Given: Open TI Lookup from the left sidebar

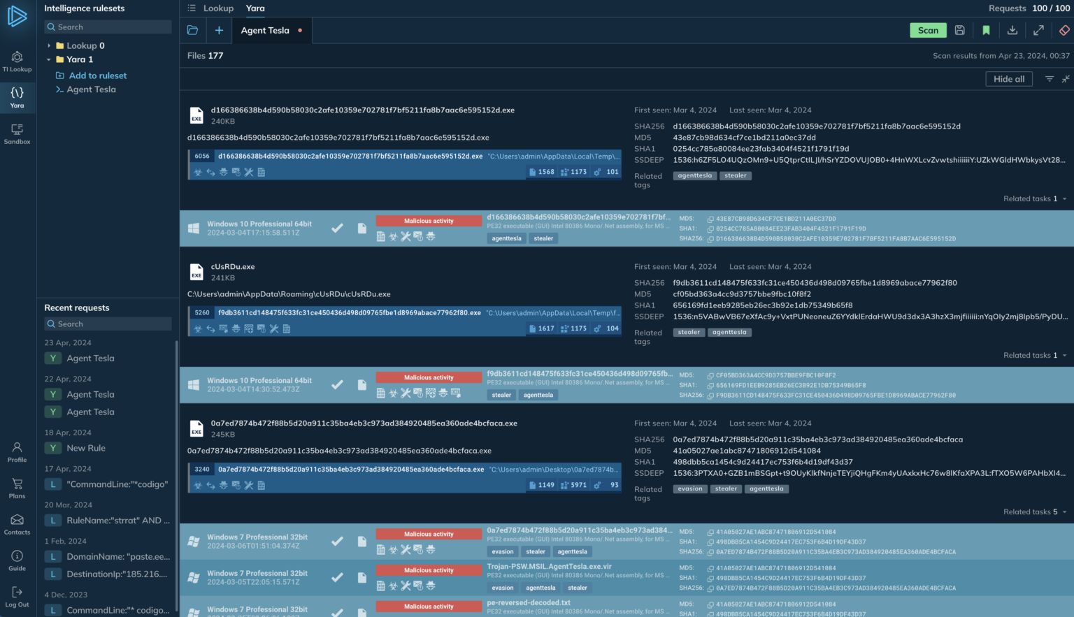Looking at the screenshot, I should (17, 61).
